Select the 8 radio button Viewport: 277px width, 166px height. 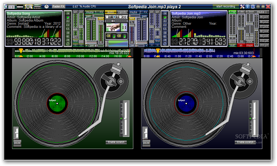point(114,17)
